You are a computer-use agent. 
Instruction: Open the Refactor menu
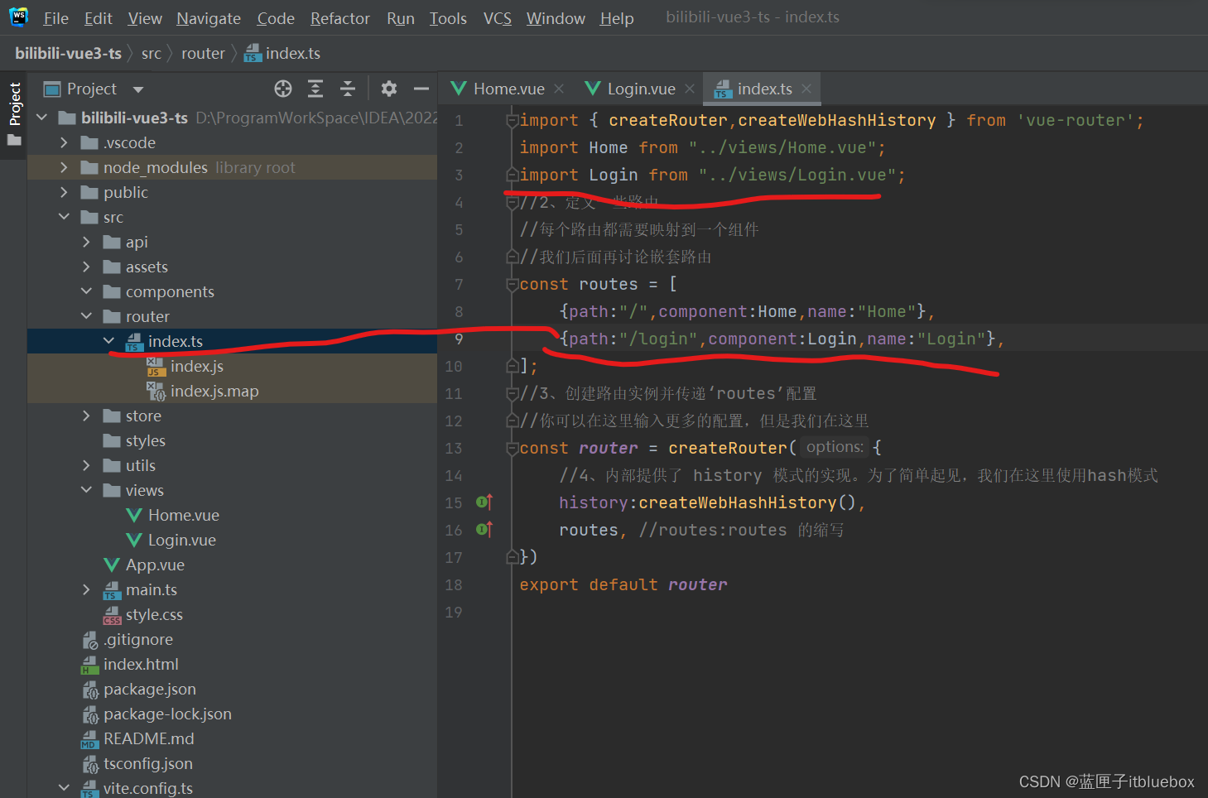[339, 18]
